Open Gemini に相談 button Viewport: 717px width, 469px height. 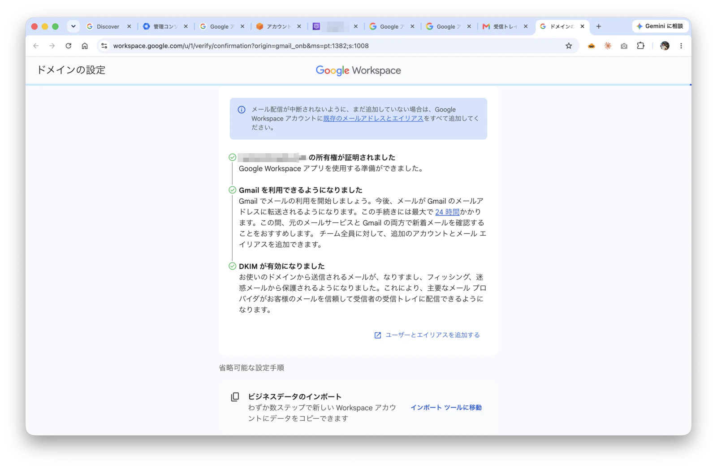point(660,26)
